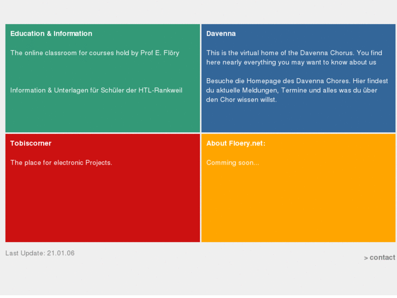Open the Tobiscorner heading
The width and height of the screenshot is (397, 298).
(31, 143)
